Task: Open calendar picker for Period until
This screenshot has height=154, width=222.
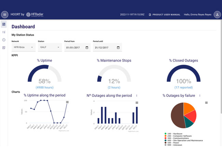Action: (118, 48)
